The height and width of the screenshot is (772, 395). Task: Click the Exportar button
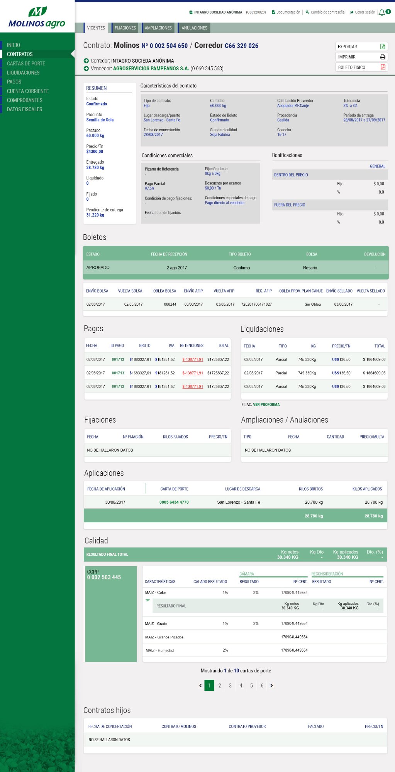(361, 46)
